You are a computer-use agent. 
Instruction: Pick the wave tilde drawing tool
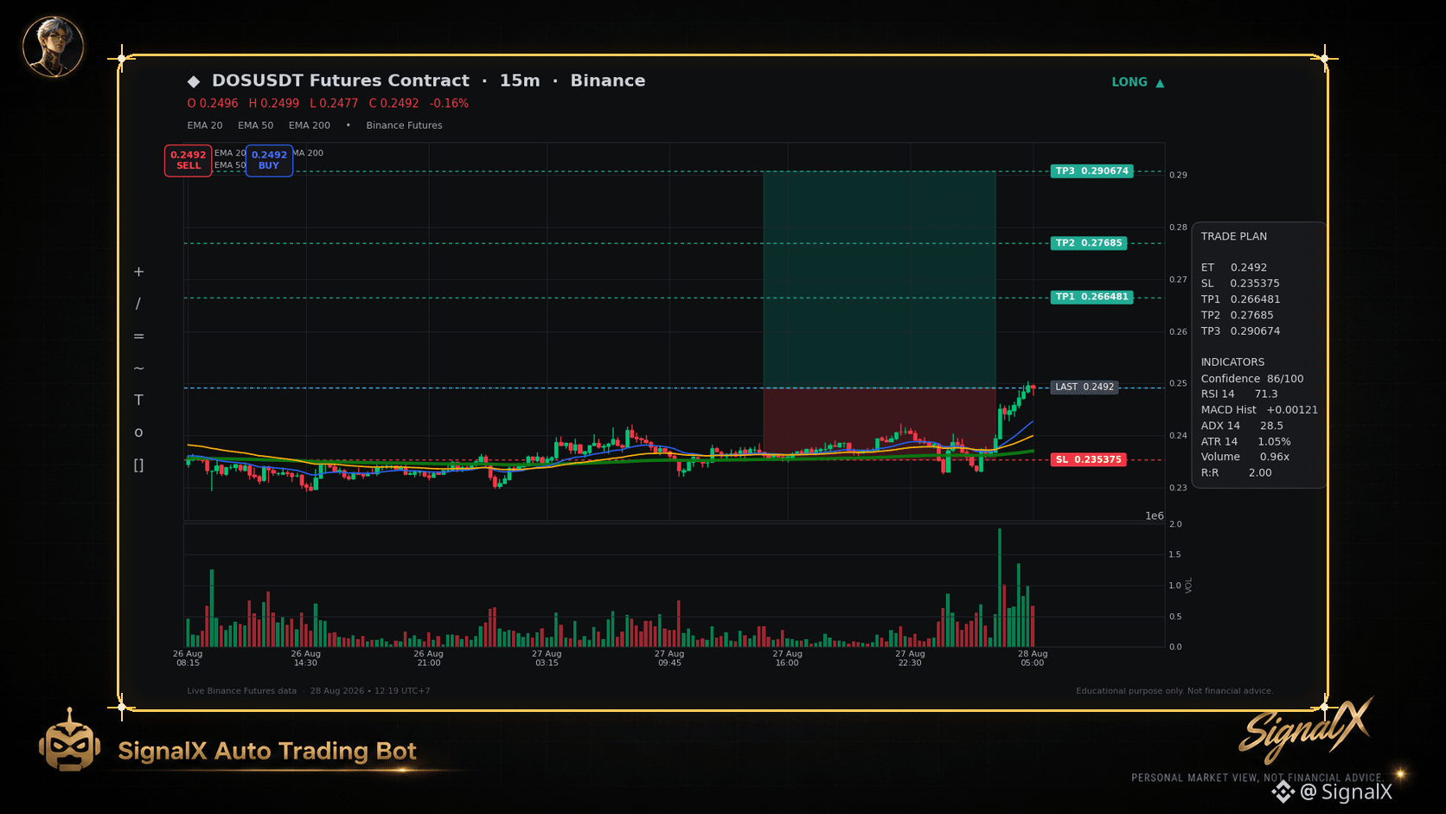click(x=138, y=369)
